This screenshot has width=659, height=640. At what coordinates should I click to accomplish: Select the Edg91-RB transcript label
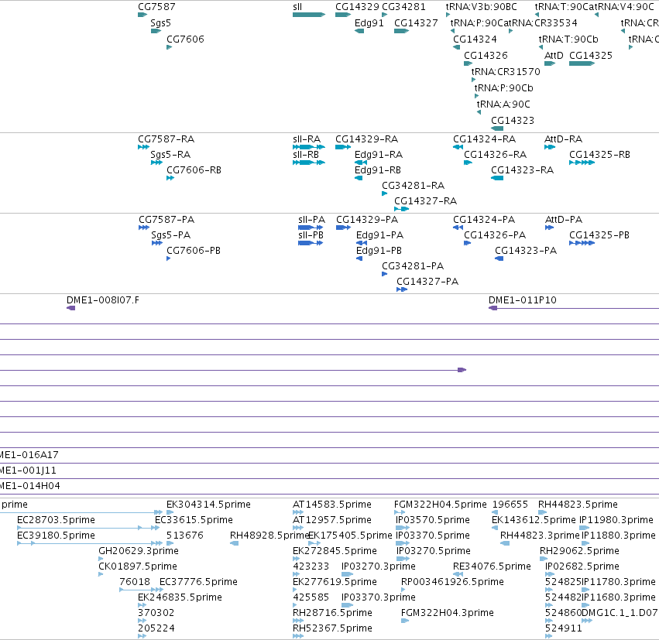[x=378, y=170]
